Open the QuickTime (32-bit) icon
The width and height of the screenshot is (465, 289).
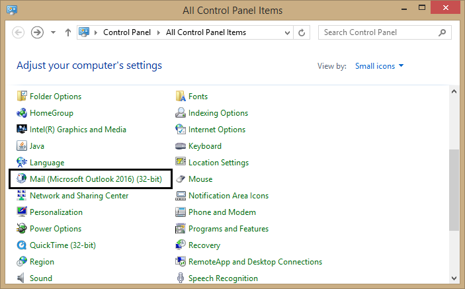pos(22,245)
